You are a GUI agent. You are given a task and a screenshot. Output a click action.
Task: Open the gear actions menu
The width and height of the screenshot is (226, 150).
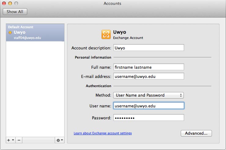click(60, 140)
